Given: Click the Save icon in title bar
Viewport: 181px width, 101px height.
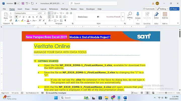Looking at the screenshot, I should tap(23, 3).
